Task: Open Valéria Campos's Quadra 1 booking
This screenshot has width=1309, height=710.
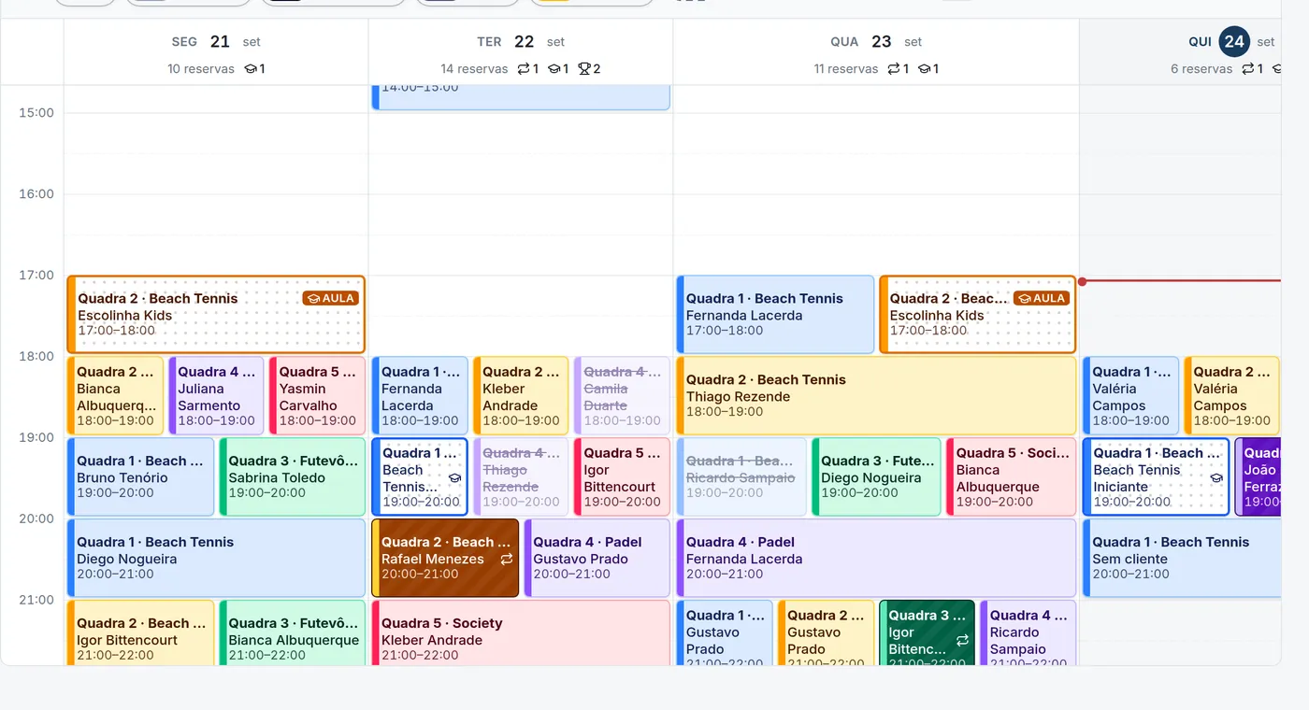Action: [x=1130, y=396]
